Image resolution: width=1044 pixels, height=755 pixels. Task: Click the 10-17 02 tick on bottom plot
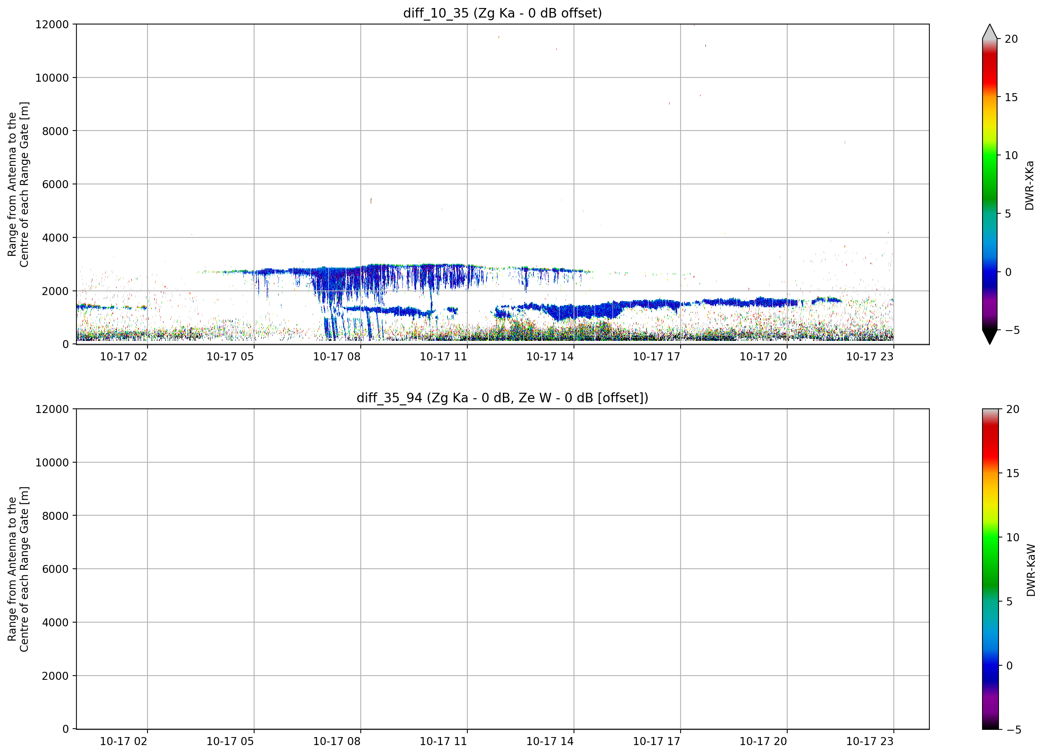(123, 741)
